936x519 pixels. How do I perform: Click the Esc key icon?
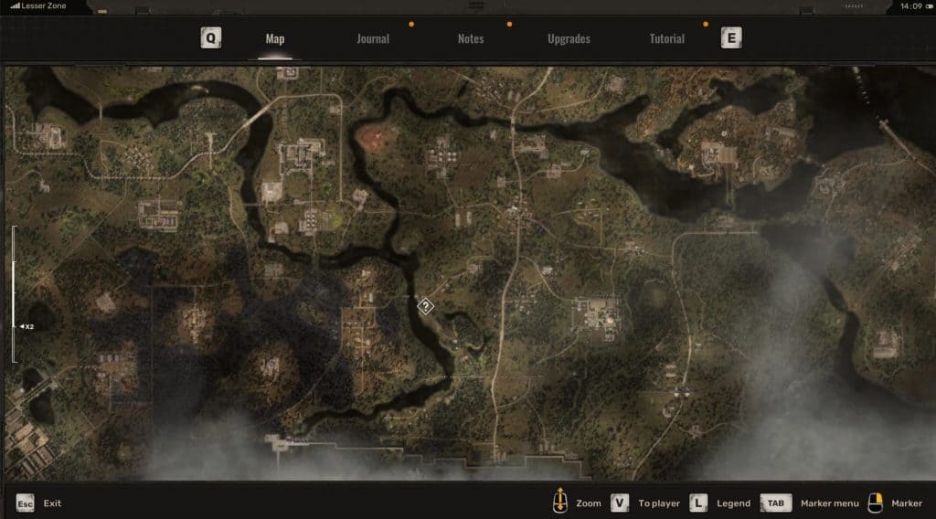point(25,503)
